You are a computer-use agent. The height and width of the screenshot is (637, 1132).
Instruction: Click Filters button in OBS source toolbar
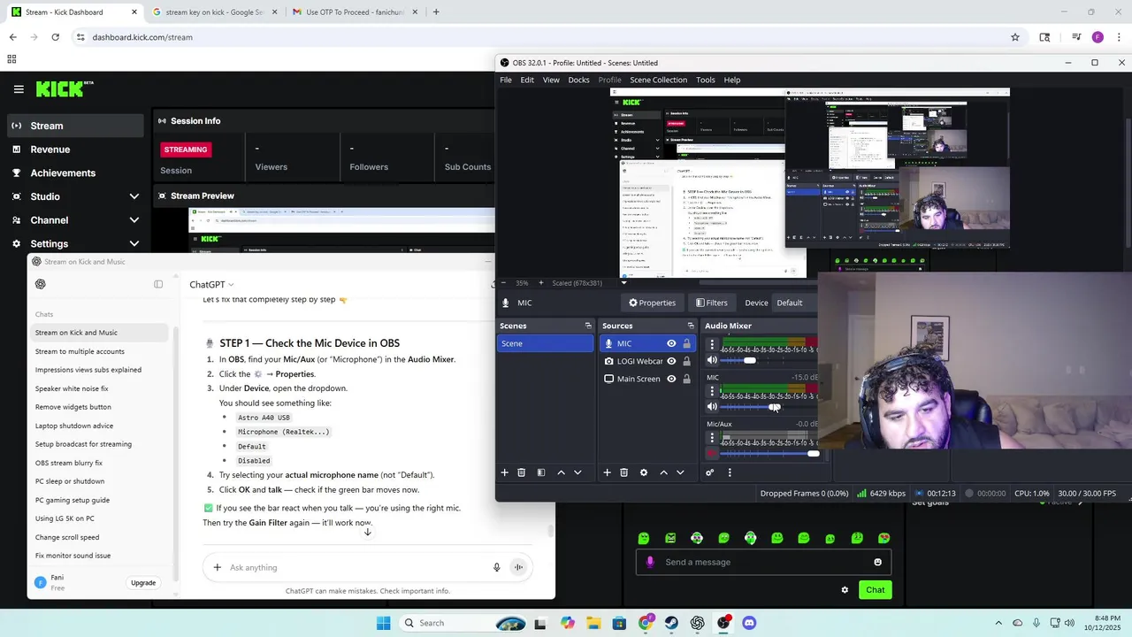[x=712, y=303]
